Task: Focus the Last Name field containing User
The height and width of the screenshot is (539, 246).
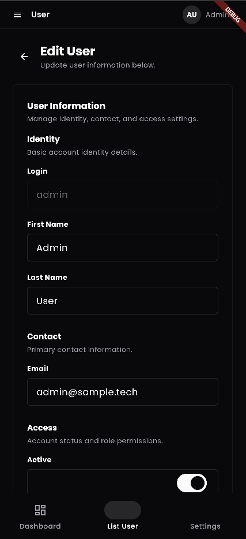Action: point(123,301)
